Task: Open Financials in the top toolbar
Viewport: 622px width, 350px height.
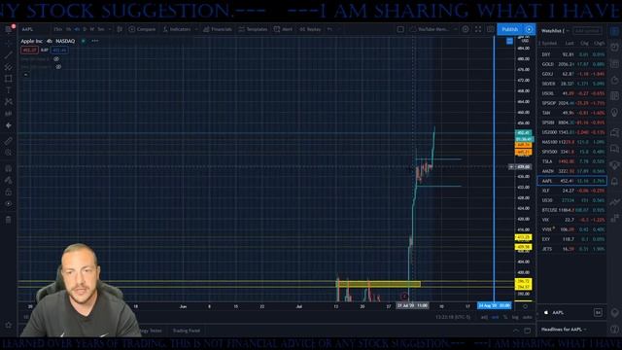Action: [218, 29]
